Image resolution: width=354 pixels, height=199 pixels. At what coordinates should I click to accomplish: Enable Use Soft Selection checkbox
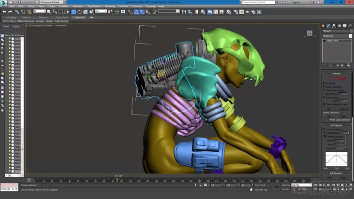click(x=324, y=129)
